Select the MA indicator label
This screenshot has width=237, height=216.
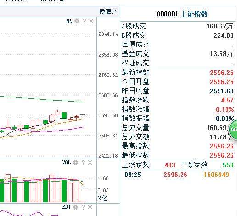click(69, 21)
